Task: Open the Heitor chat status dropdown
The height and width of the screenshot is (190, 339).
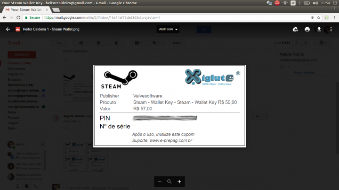Action: [x=21, y=144]
